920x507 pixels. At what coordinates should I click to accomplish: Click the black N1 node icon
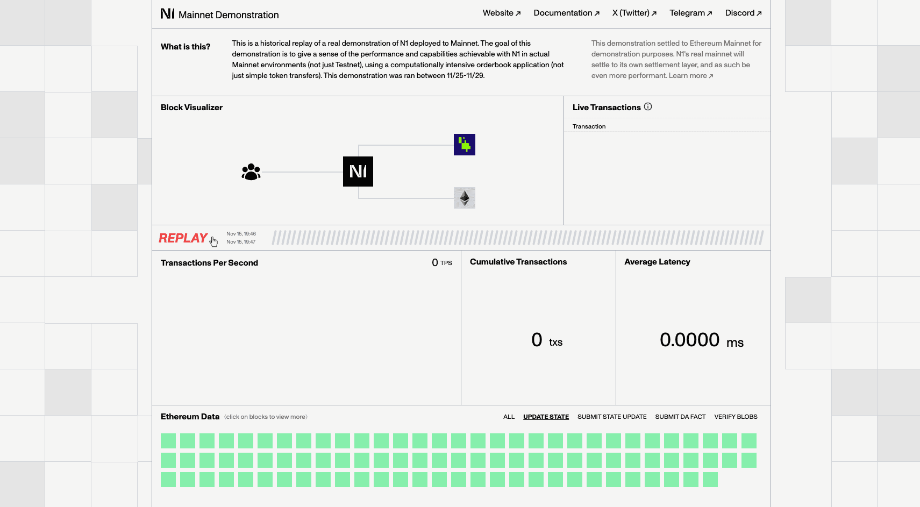(x=358, y=172)
